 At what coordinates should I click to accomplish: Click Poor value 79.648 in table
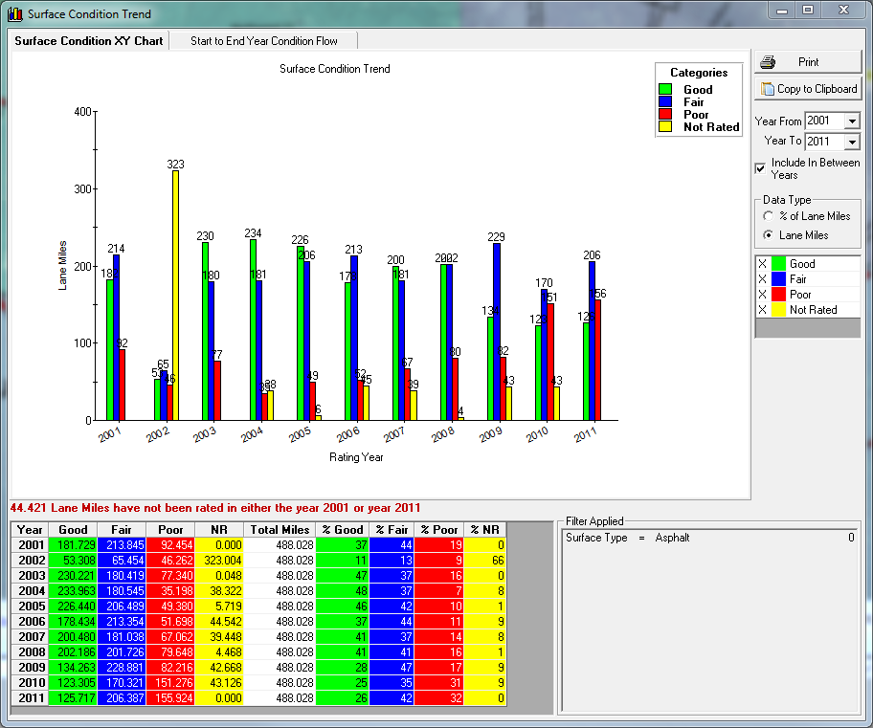coord(170,651)
